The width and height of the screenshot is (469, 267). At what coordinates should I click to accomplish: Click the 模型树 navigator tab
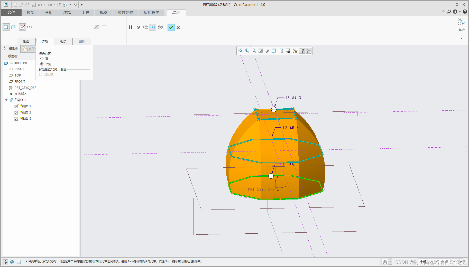point(11,49)
